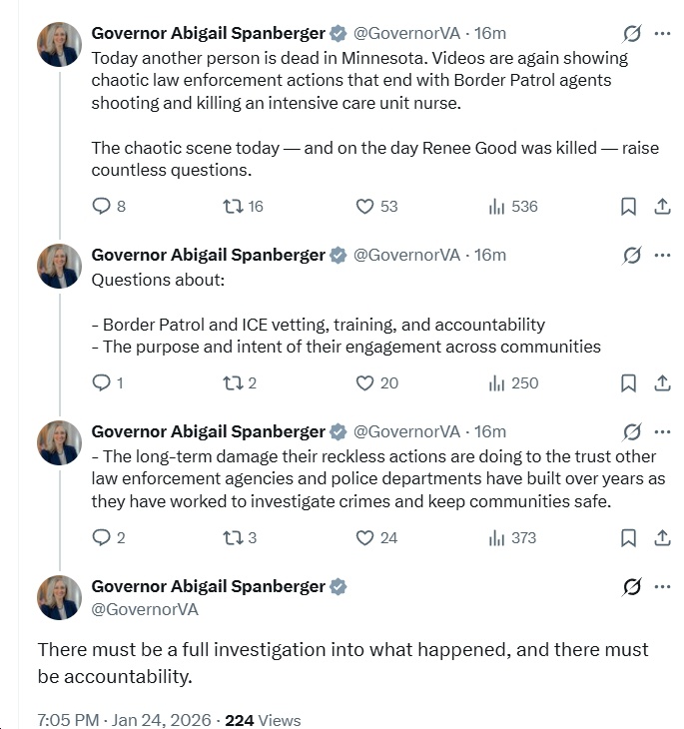This screenshot has width=684, height=729.
Task: Open more options on the third tweet
Action: (662, 431)
